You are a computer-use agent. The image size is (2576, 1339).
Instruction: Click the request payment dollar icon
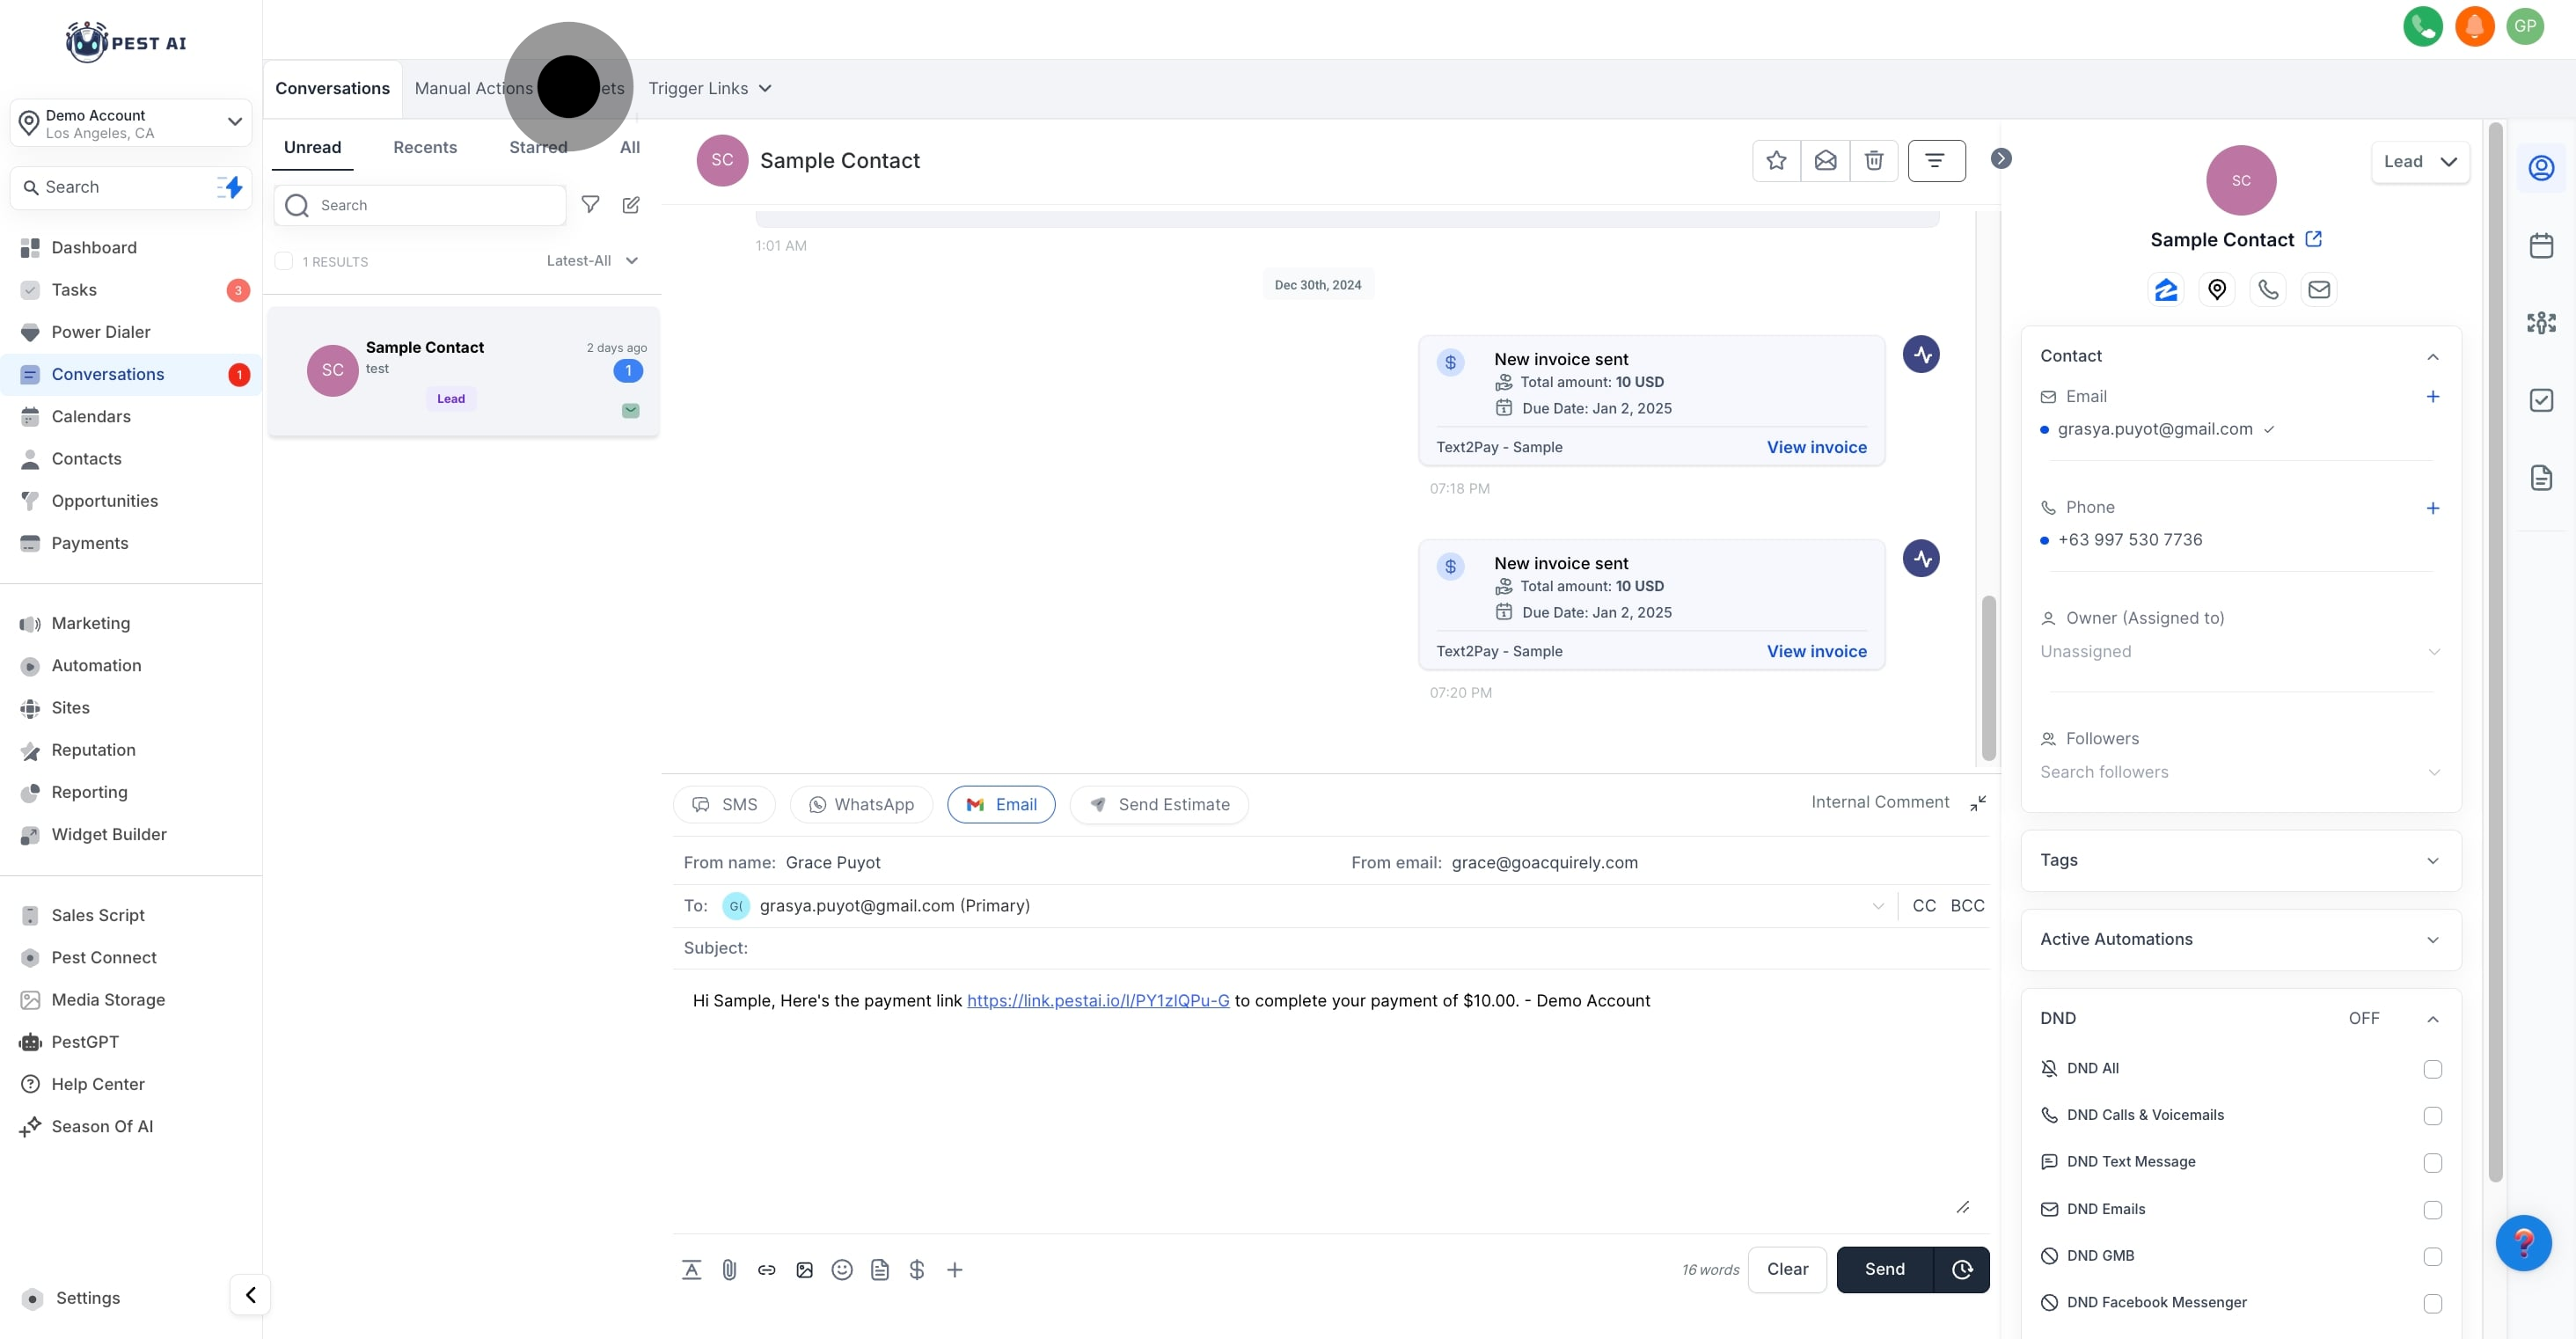pos(917,1269)
